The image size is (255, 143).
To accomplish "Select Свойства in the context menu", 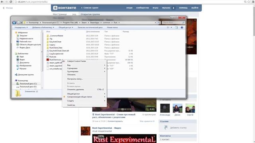I will click(84, 105).
